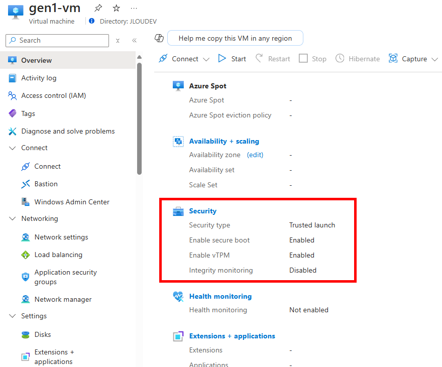442x367 pixels.
Task: Click the Bastion icon in sidebar
Action: click(26, 184)
